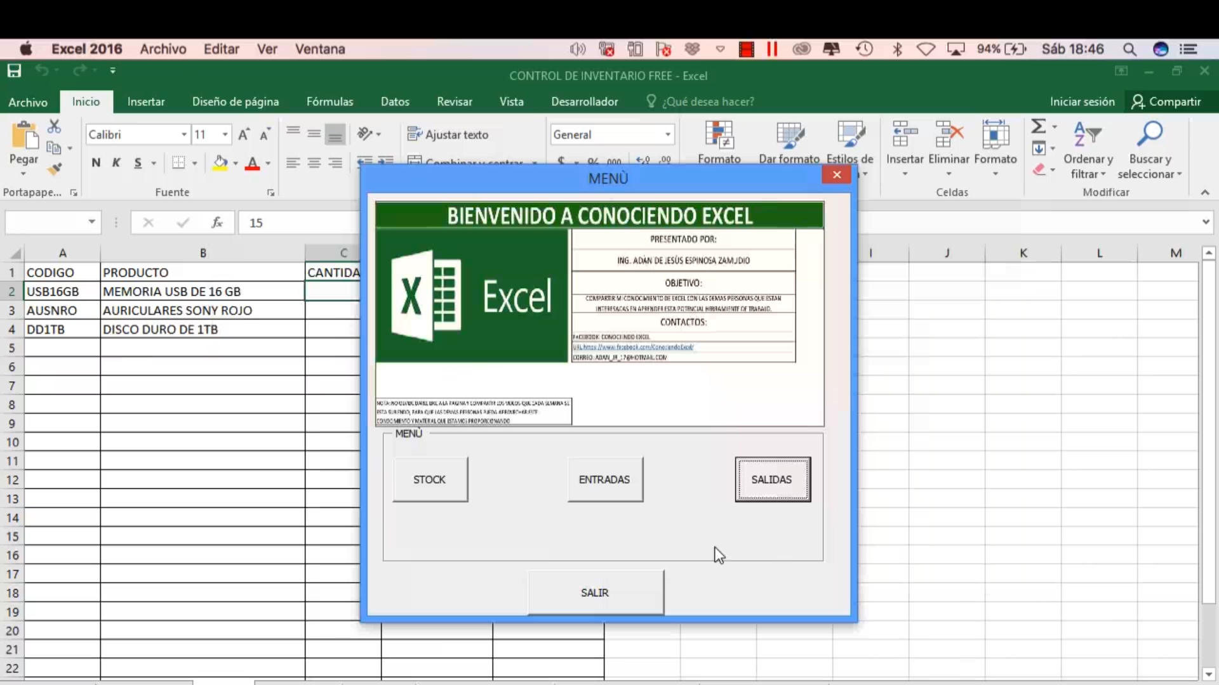Screen dimensions: 1219x685
Task: Align text to middle icon
Action: [314, 133]
